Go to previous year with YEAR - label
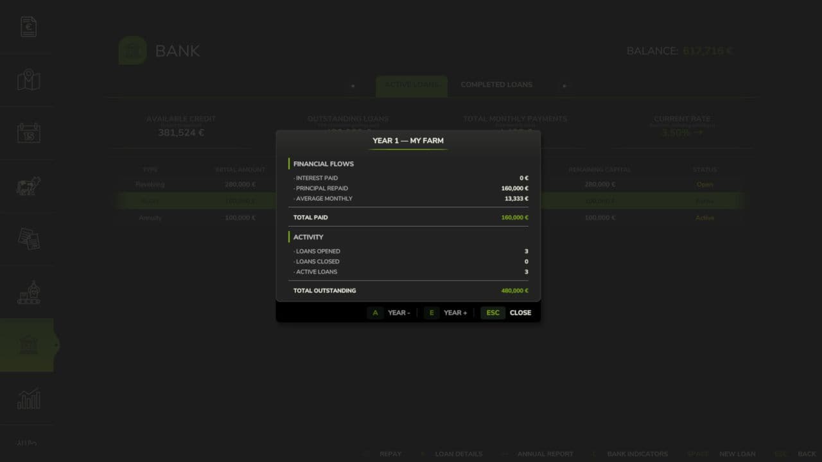This screenshot has height=462, width=822. pos(399,312)
